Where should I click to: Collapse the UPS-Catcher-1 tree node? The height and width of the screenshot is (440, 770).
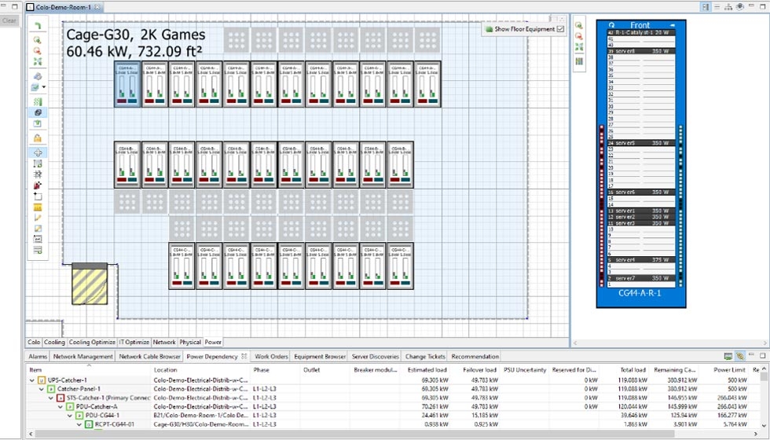[31, 380]
